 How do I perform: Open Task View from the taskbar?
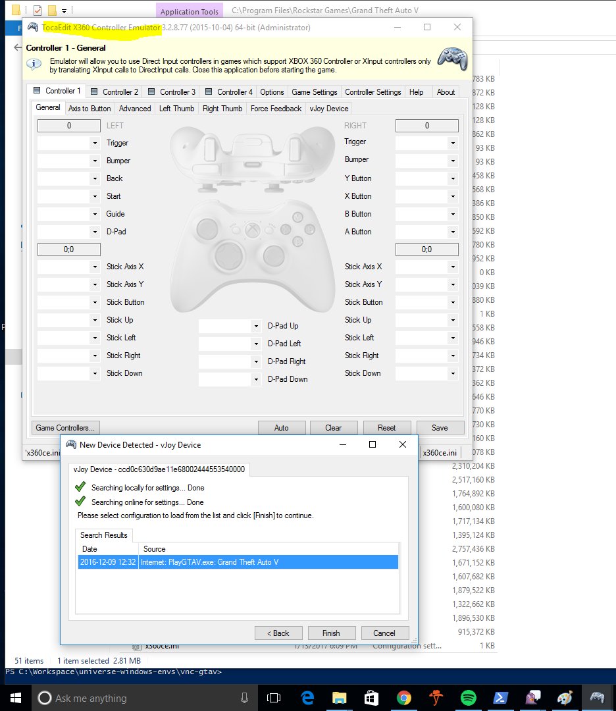[274, 698]
